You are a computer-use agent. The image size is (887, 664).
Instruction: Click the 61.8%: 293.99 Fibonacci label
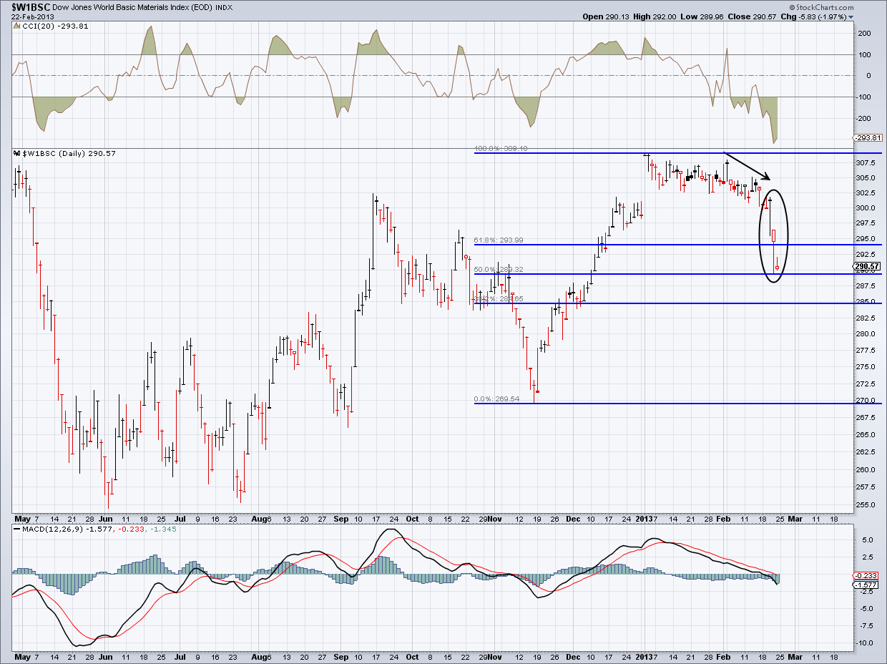(x=499, y=240)
